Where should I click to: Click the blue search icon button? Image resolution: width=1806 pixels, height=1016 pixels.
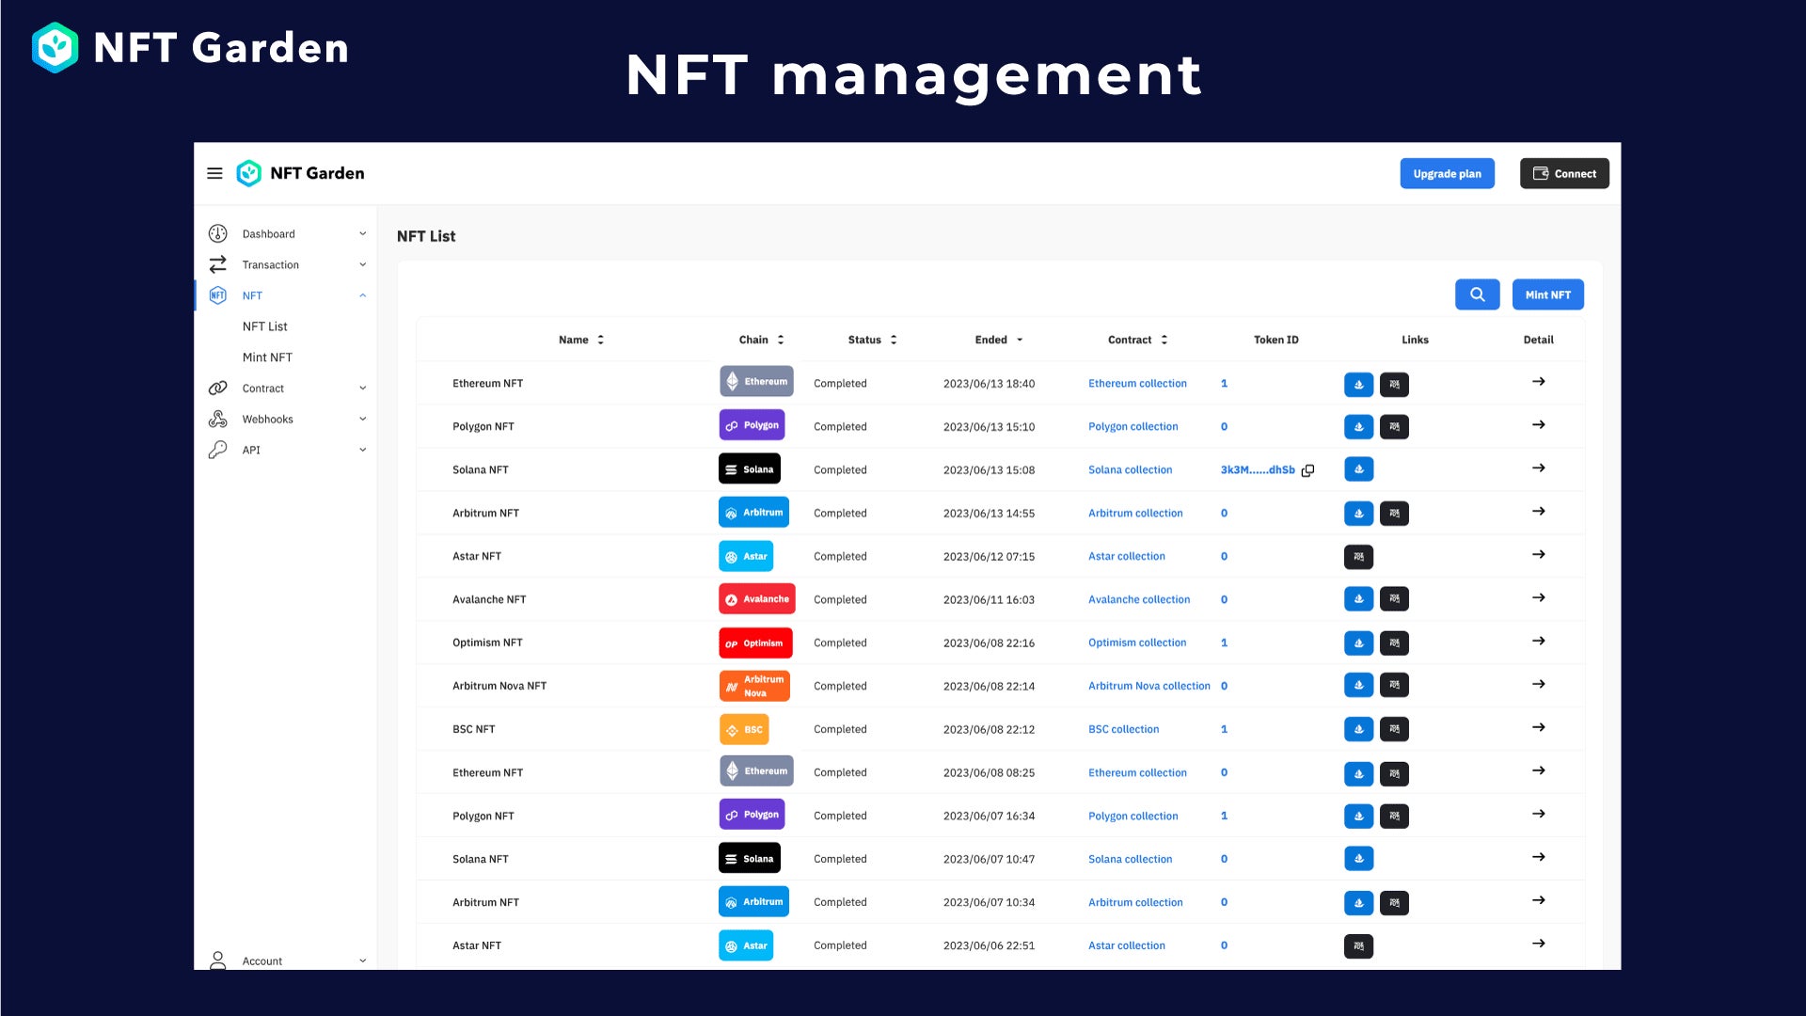[1477, 294]
